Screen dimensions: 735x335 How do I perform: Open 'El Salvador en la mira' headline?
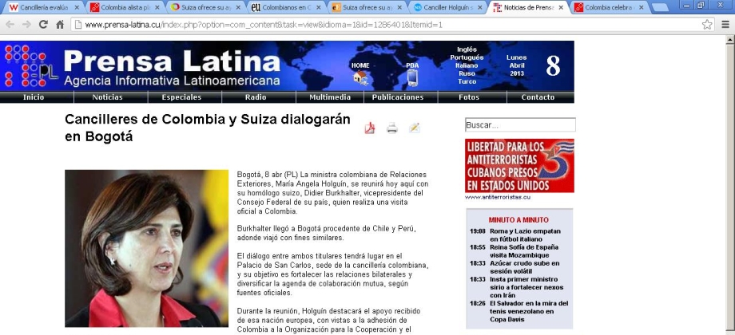click(x=529, y=311)
